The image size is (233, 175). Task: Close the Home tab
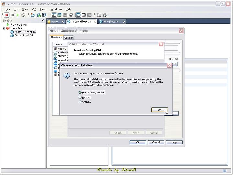tap(63, 22)
